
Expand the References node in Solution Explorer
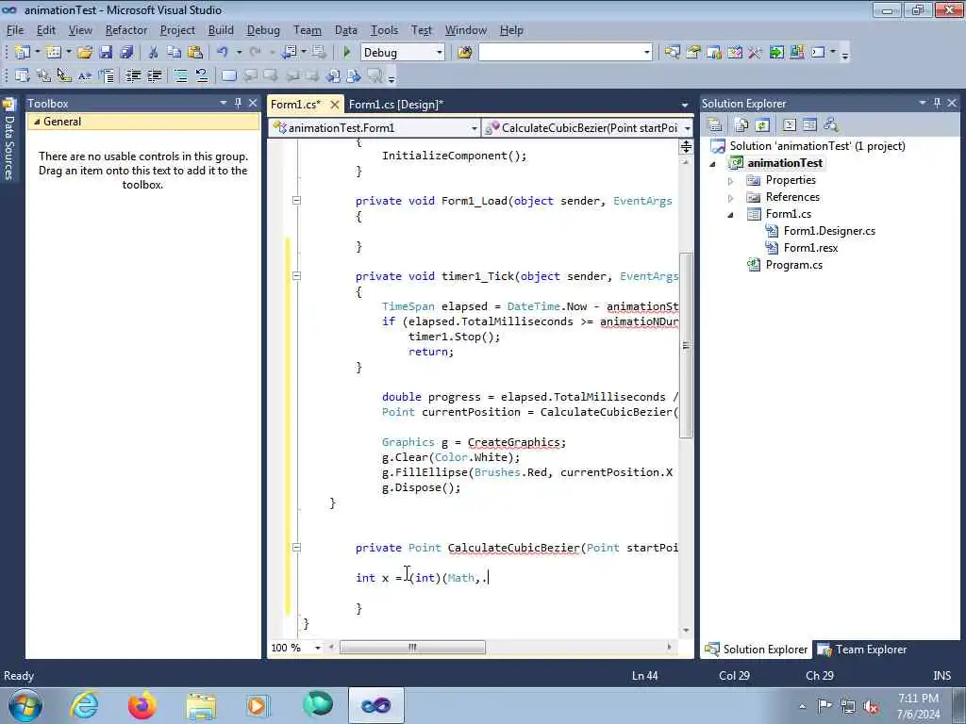click(x=731, y=198)
